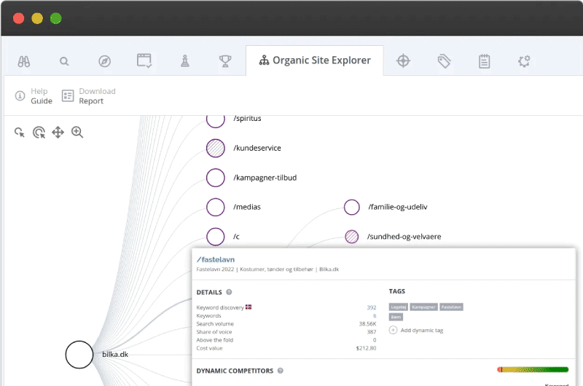This screenshot has height=386, width=583.
Task: Open the clipboard notes tab
Action: (484, 61)
